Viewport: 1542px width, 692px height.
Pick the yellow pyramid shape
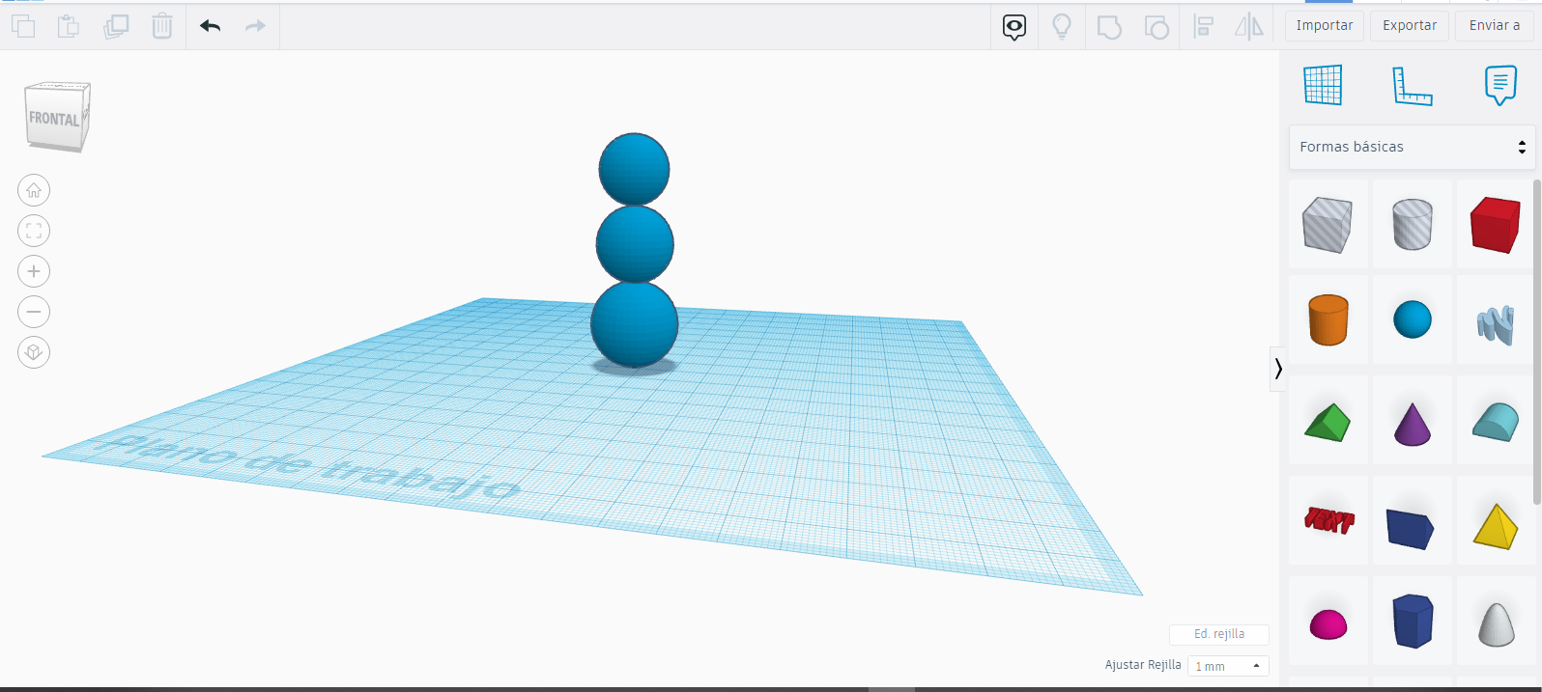click(1496, 526)
